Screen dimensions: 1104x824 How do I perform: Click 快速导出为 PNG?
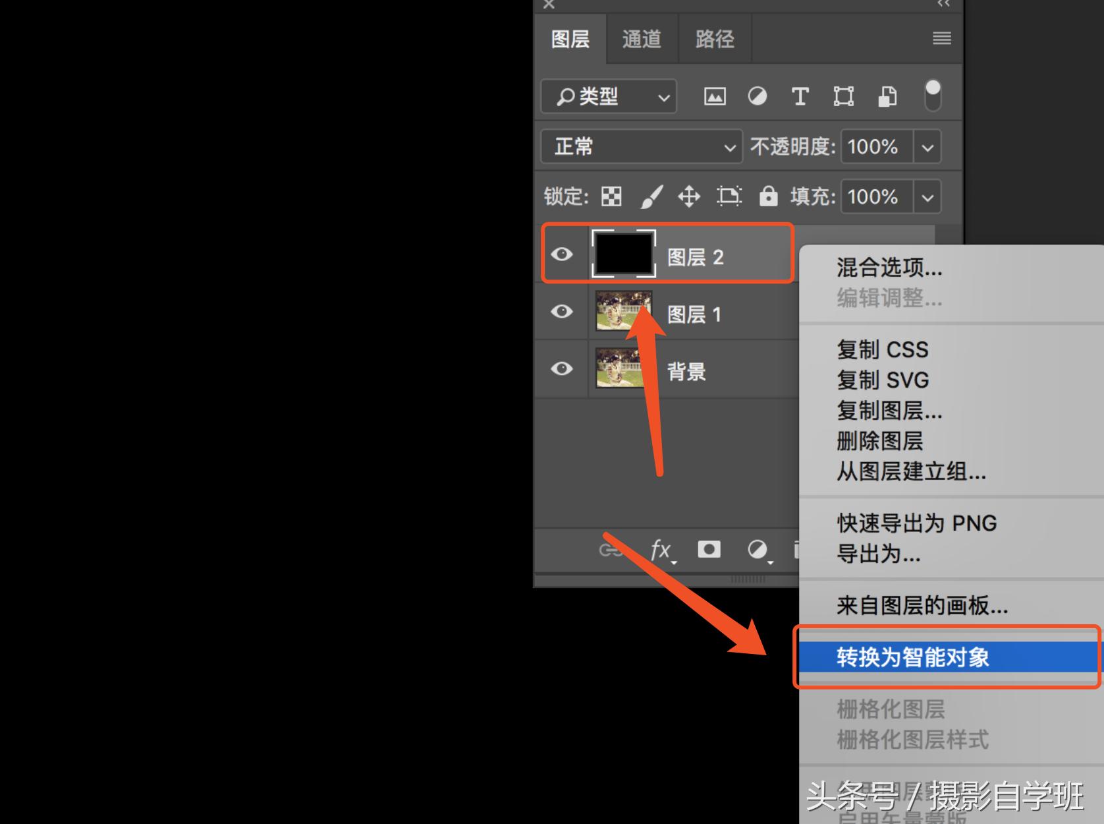pos(916,522)
